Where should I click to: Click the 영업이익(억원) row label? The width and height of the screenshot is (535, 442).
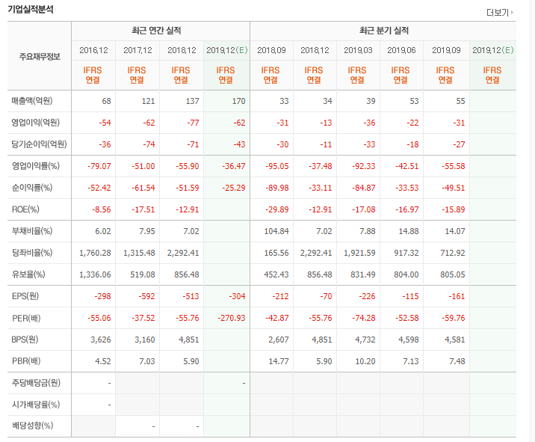coord(35,123)
